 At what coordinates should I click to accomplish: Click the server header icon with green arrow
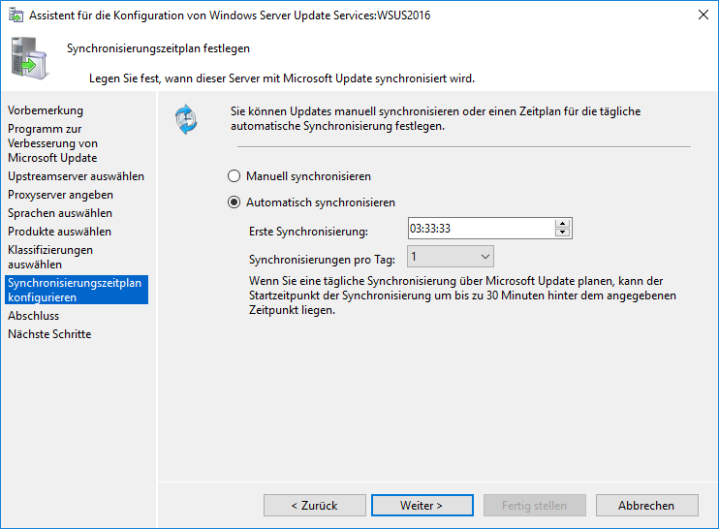coord(29,59)
